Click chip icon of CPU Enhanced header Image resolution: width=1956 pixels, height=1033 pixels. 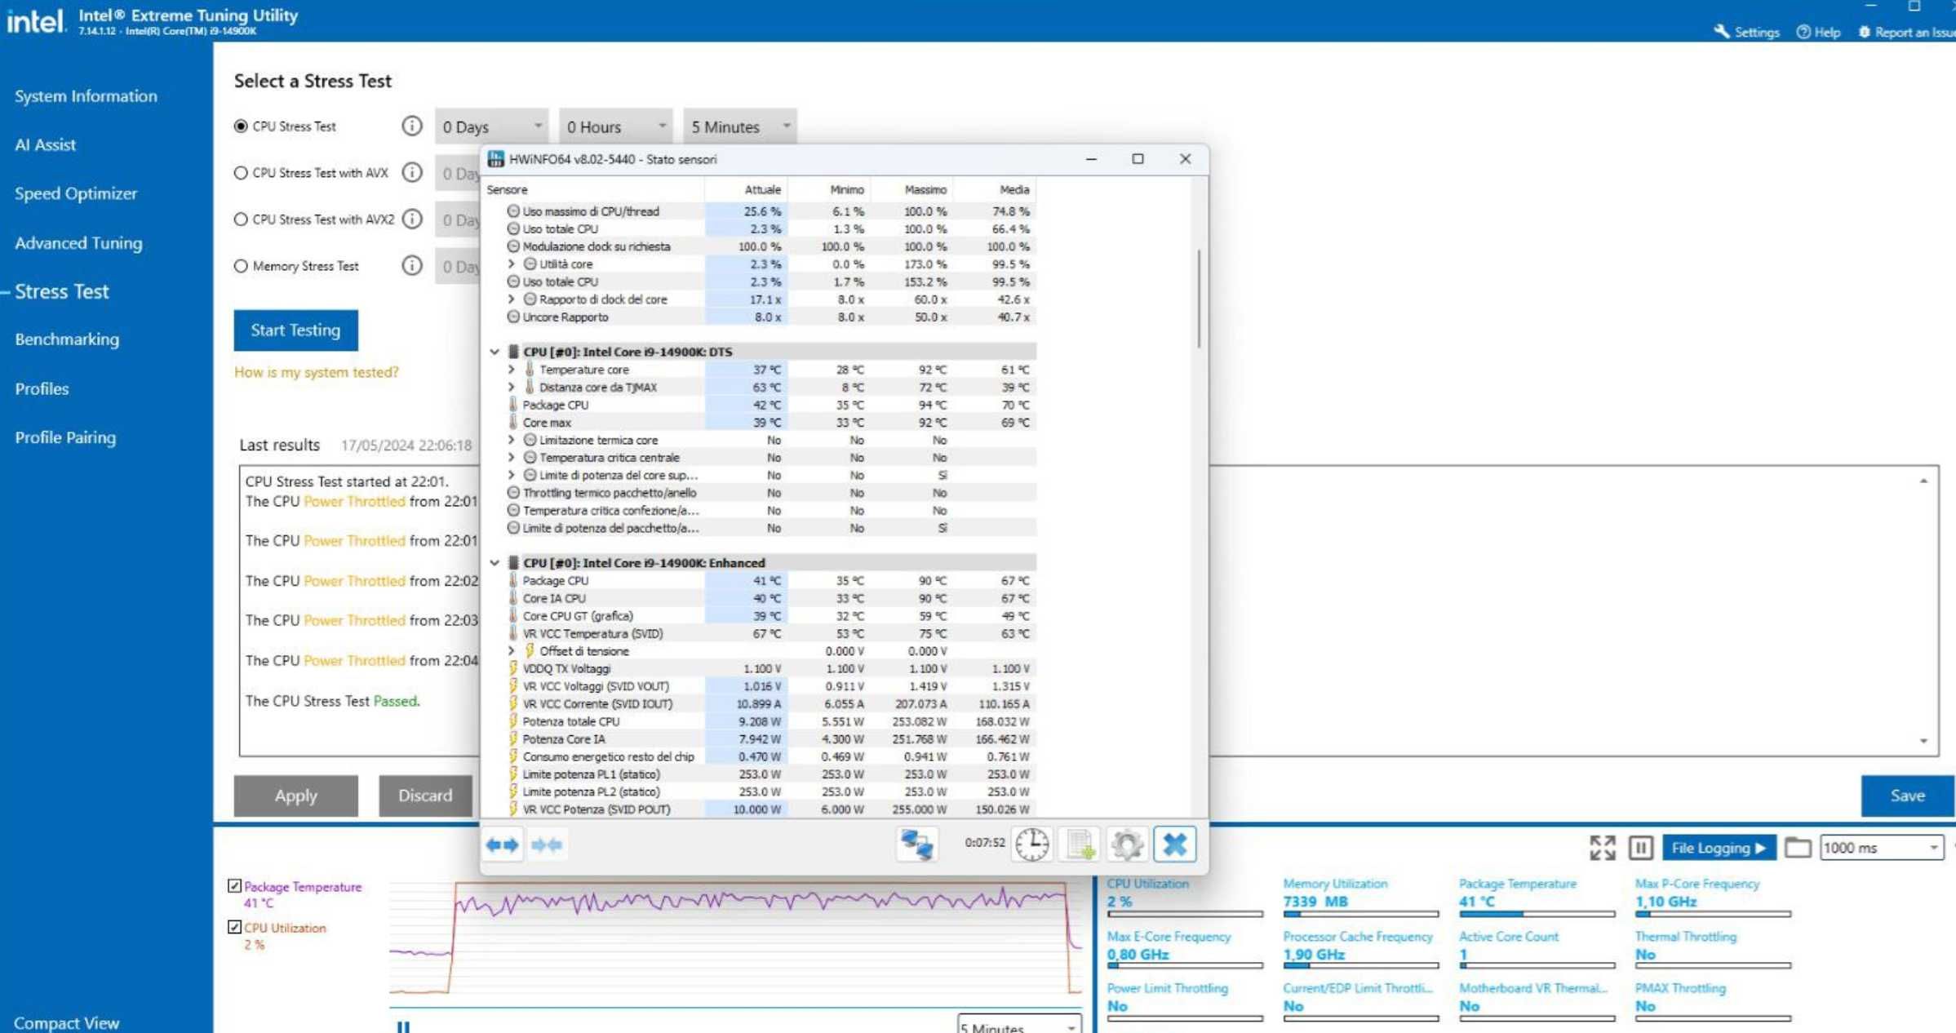tap(513, 563)
